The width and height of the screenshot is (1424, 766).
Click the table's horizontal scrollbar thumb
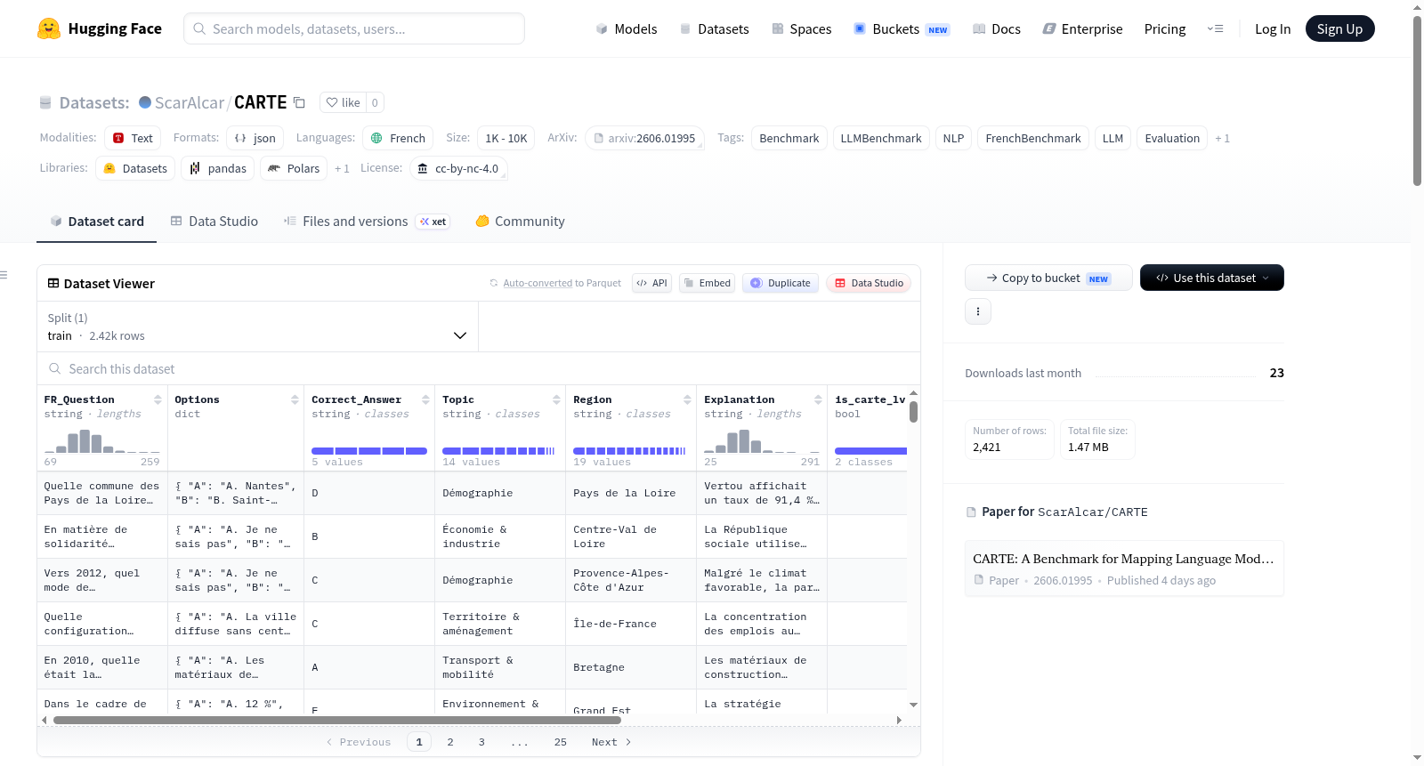[x=337, y=720]
